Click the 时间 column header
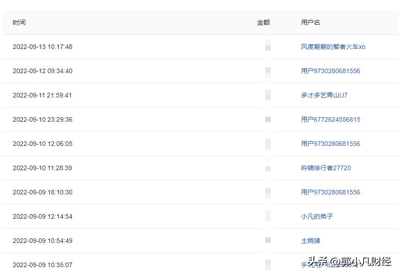Screen dimensions: 399x274 click(x=20, y=22)
